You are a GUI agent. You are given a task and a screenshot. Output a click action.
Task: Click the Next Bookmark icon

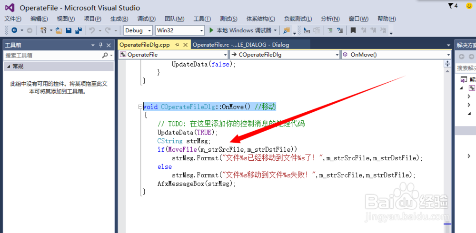373,30
